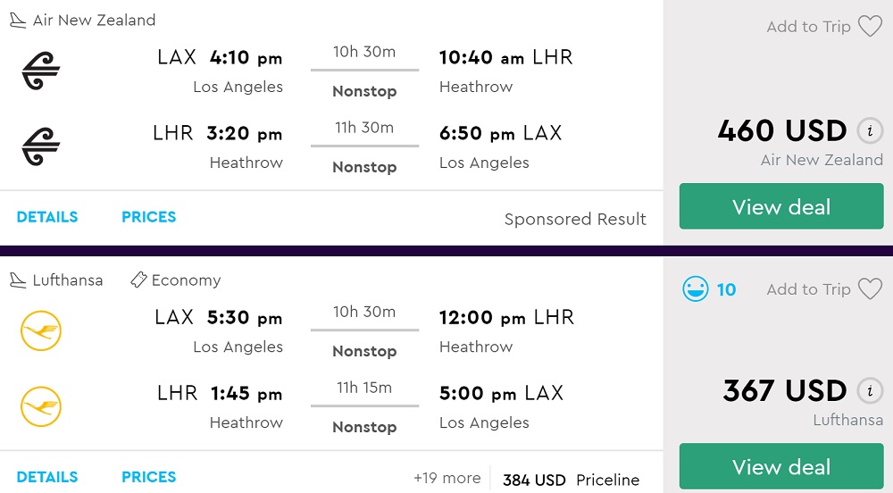Toggle the heart icon on the Lufthansa result

[x=870, y=289]
